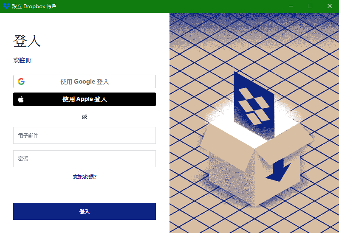This screenshot has height=233, width=339.
Task: Click the Dropbox logo in title bar
Action: coord(6,6)
